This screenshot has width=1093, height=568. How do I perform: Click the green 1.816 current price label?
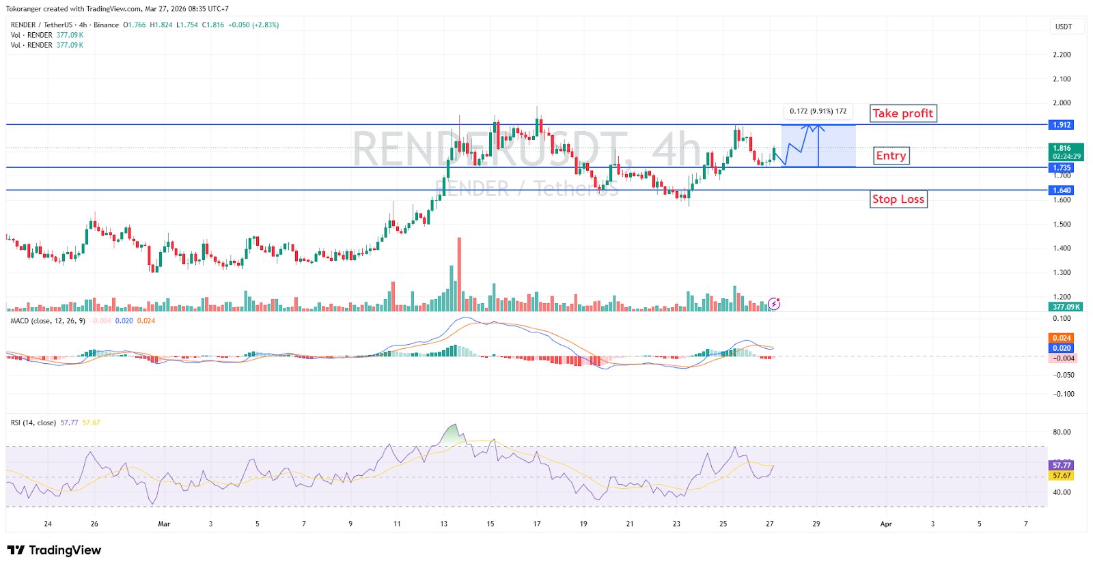pyautogui.click(x=1062, y=148)
